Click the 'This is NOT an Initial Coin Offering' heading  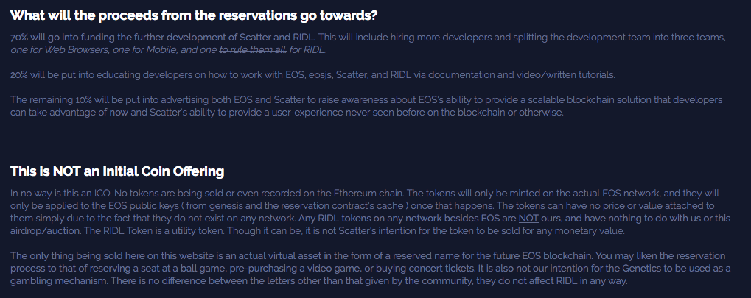[x=117, y=171]
